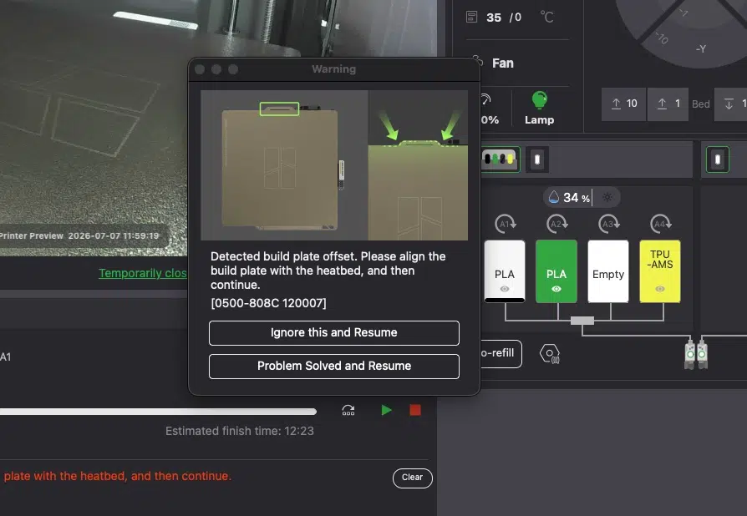Toggle eye icon on TPU-AMS slot
The image size is (747, 516).
click(x=660, y=289)
